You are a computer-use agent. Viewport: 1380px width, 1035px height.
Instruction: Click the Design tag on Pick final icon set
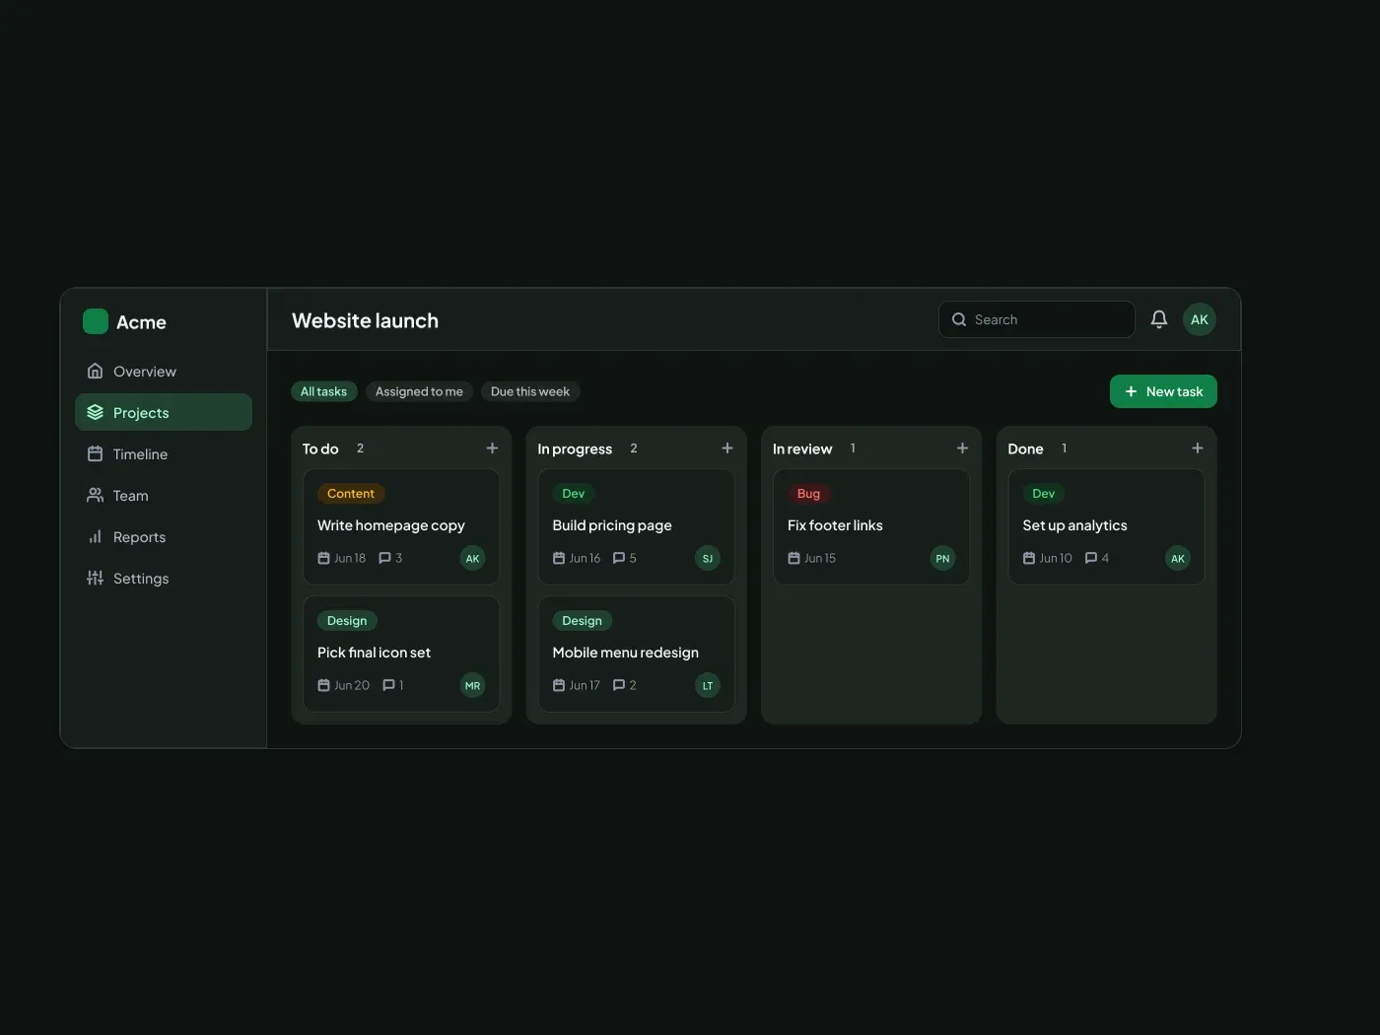click(347, 621)
